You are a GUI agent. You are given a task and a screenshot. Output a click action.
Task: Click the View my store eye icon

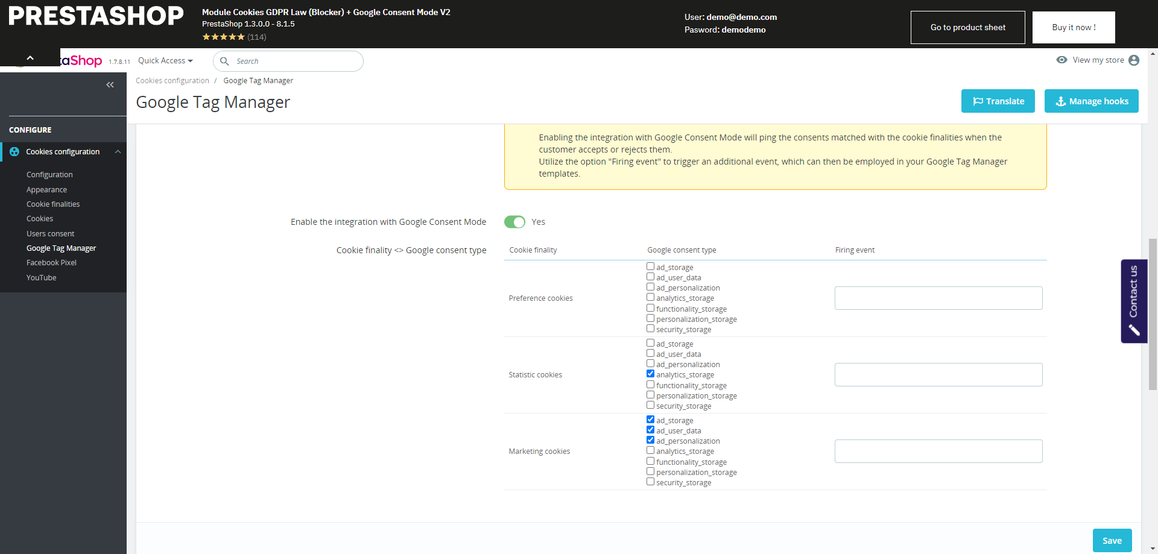tap(1062, 60)
